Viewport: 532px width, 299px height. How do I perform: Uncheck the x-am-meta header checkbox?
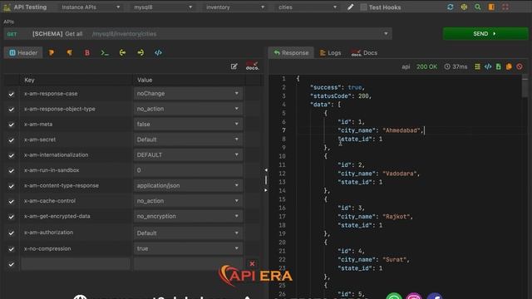pyautogui.click(x=11, y=125)
